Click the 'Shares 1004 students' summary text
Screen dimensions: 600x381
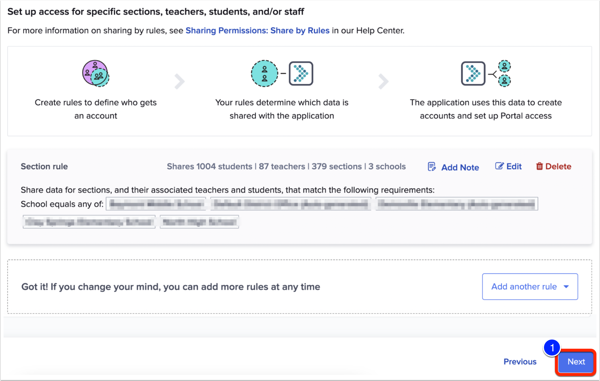coord(209,167)
